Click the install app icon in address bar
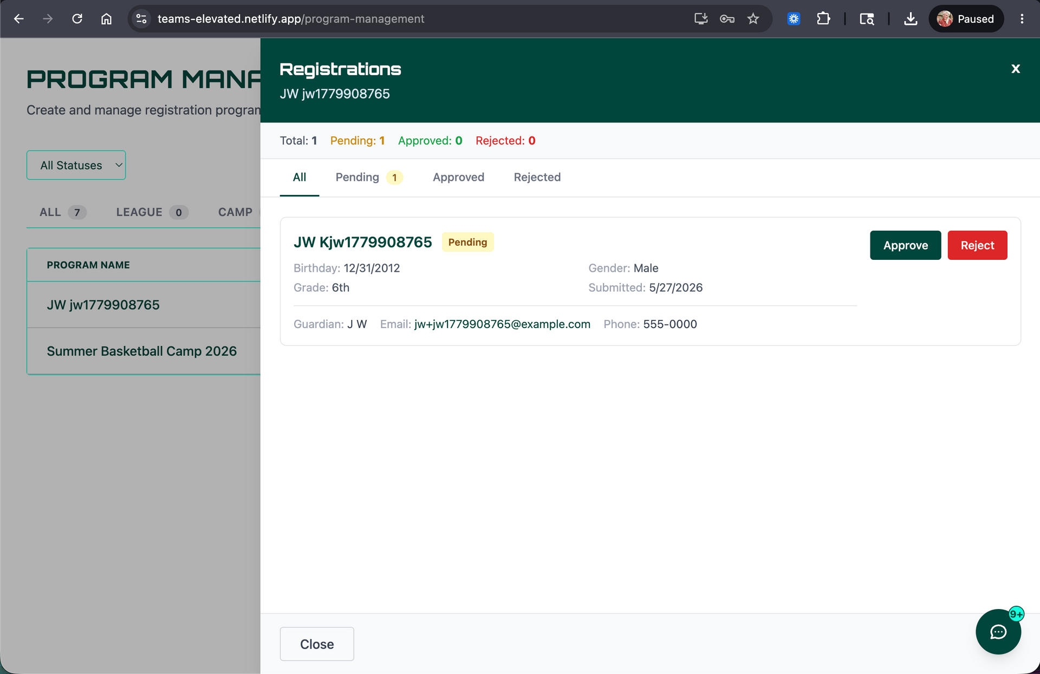1040x674 pixels. pos(701,19)
